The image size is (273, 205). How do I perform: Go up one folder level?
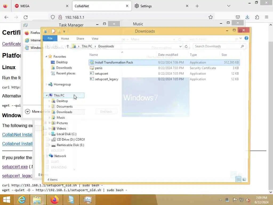(68, 46)
